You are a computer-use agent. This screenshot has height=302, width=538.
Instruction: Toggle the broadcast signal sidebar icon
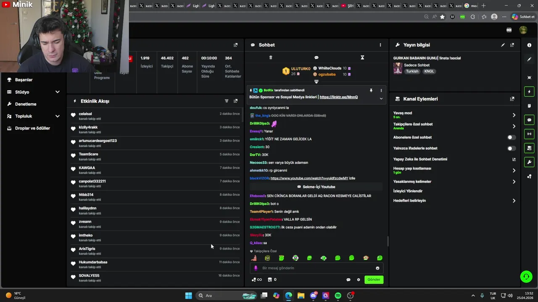[x=529, y=134]
